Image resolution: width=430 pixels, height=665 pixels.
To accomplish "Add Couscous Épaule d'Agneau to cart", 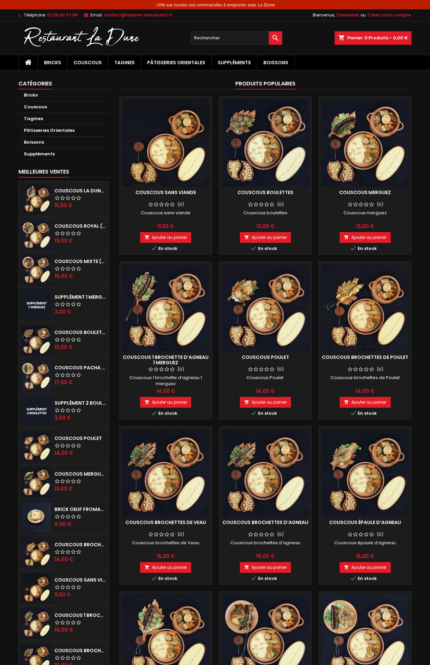I will [365, 567].
